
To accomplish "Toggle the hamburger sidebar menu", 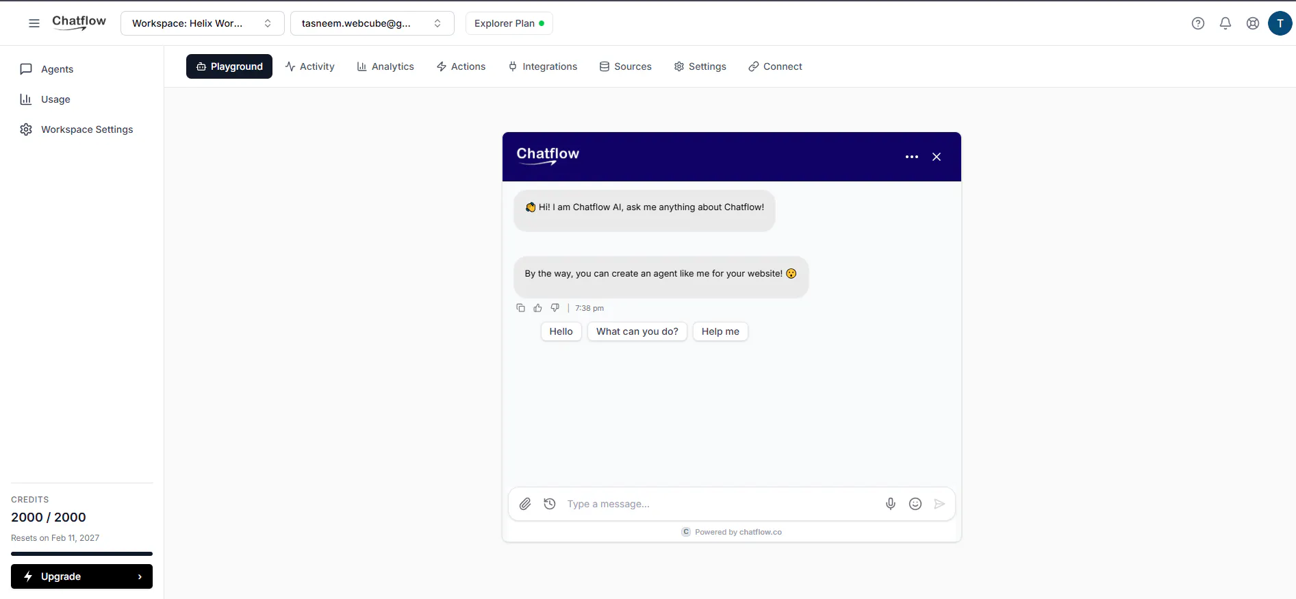I will pyautogui.click(x=34, y=23).
